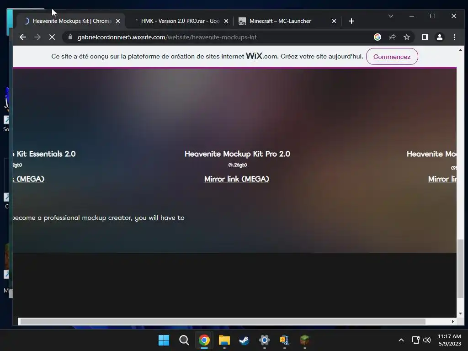The width and height of the screenshot is (468, 351).
Task: Click the horizontal scrollbar thumb
Action: pos(223,321)
